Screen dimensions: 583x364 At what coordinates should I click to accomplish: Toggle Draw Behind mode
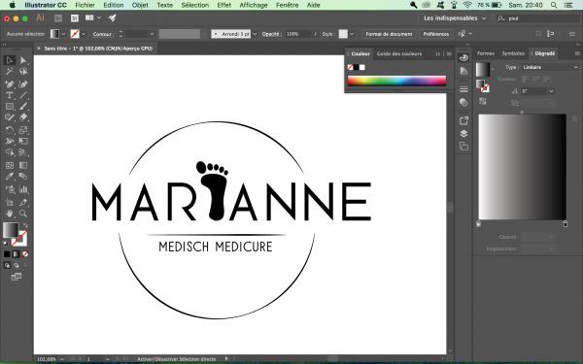[x=16, y=265]
